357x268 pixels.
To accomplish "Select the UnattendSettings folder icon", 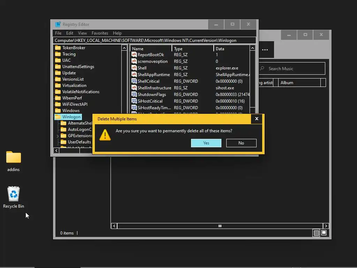I will pos(58,67).
